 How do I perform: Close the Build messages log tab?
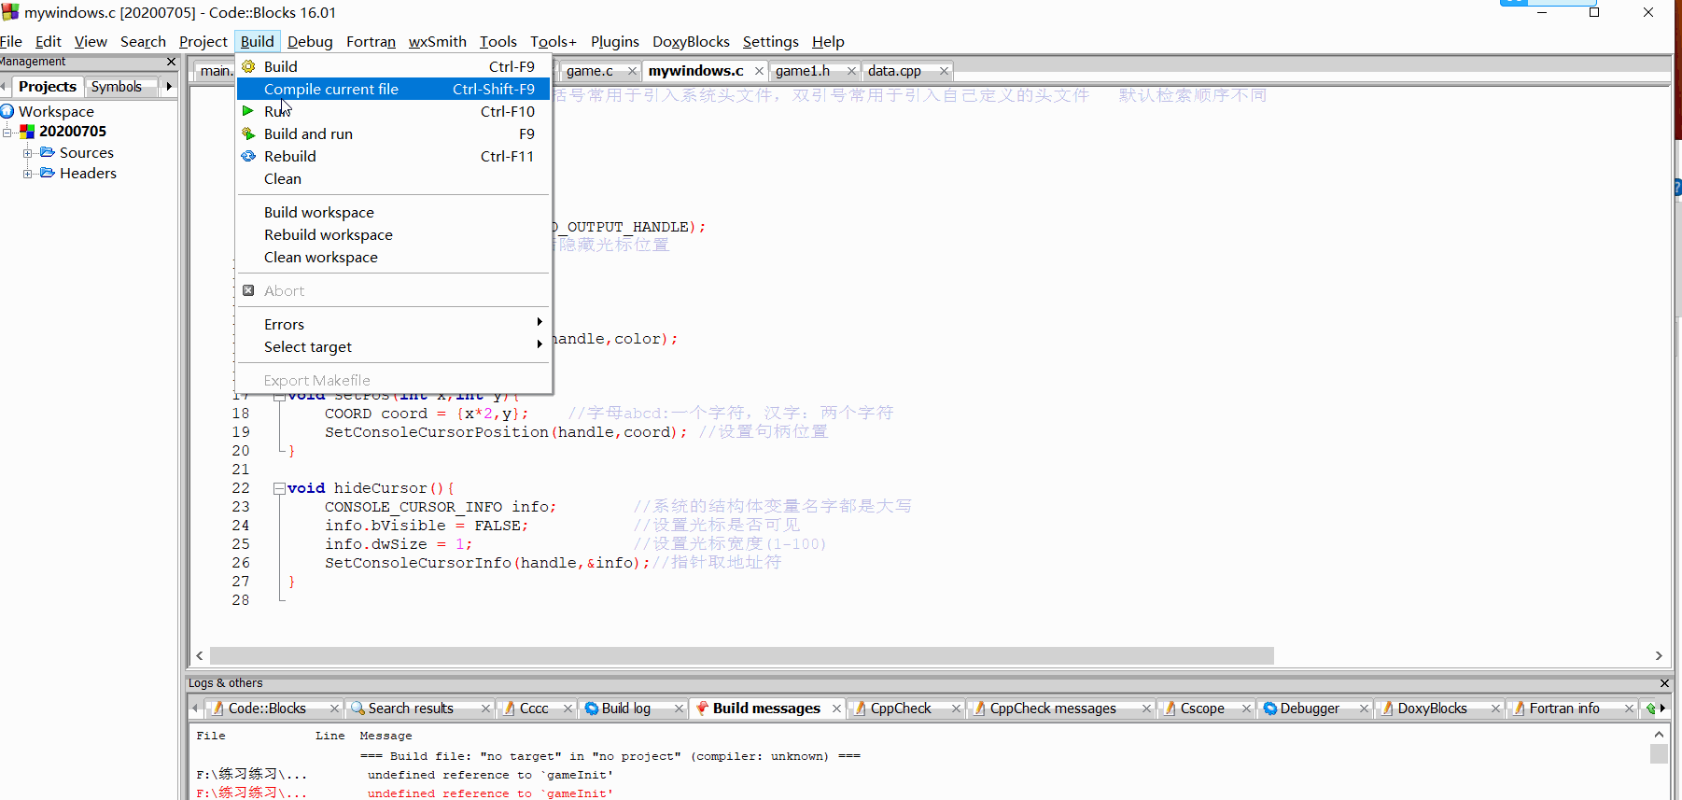(x=836, y=709)
